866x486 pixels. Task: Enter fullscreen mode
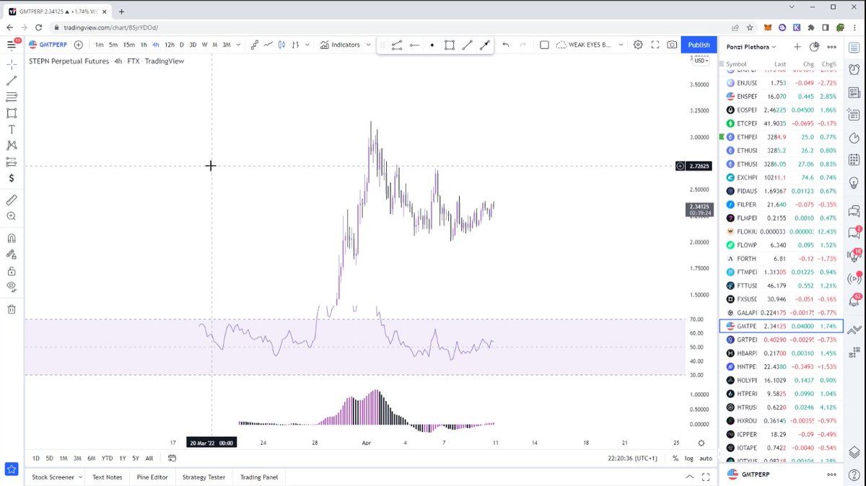[655, 45]
